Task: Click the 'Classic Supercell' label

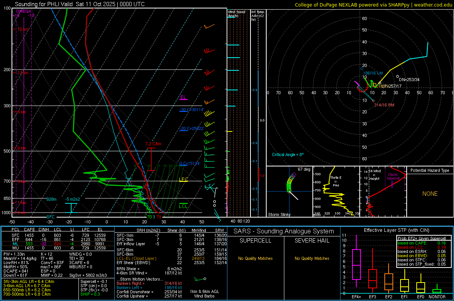Action: tap(393, 176)
